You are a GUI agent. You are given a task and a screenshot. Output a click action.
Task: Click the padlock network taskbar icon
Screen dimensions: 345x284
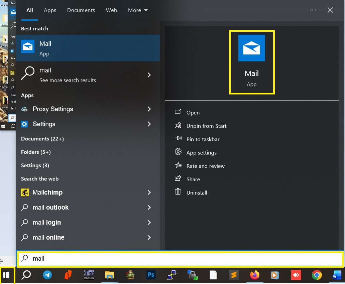coord(193,275)
